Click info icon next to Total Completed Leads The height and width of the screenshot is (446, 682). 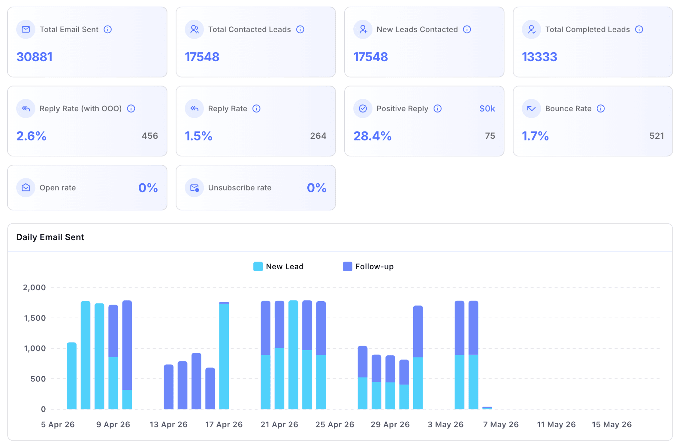pyautogui.click(x=639, y=29)
